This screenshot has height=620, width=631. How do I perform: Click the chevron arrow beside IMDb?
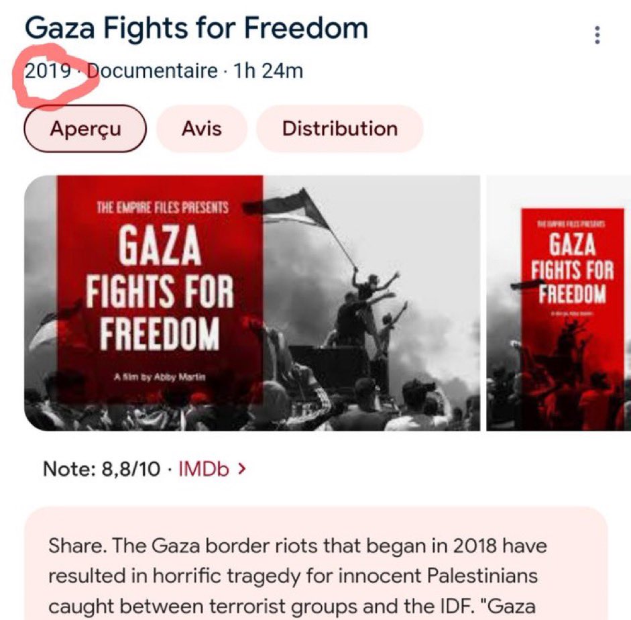241,469
